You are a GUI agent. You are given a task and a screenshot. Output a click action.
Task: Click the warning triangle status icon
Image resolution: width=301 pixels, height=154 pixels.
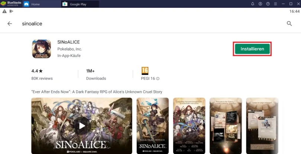click(4, 11)
